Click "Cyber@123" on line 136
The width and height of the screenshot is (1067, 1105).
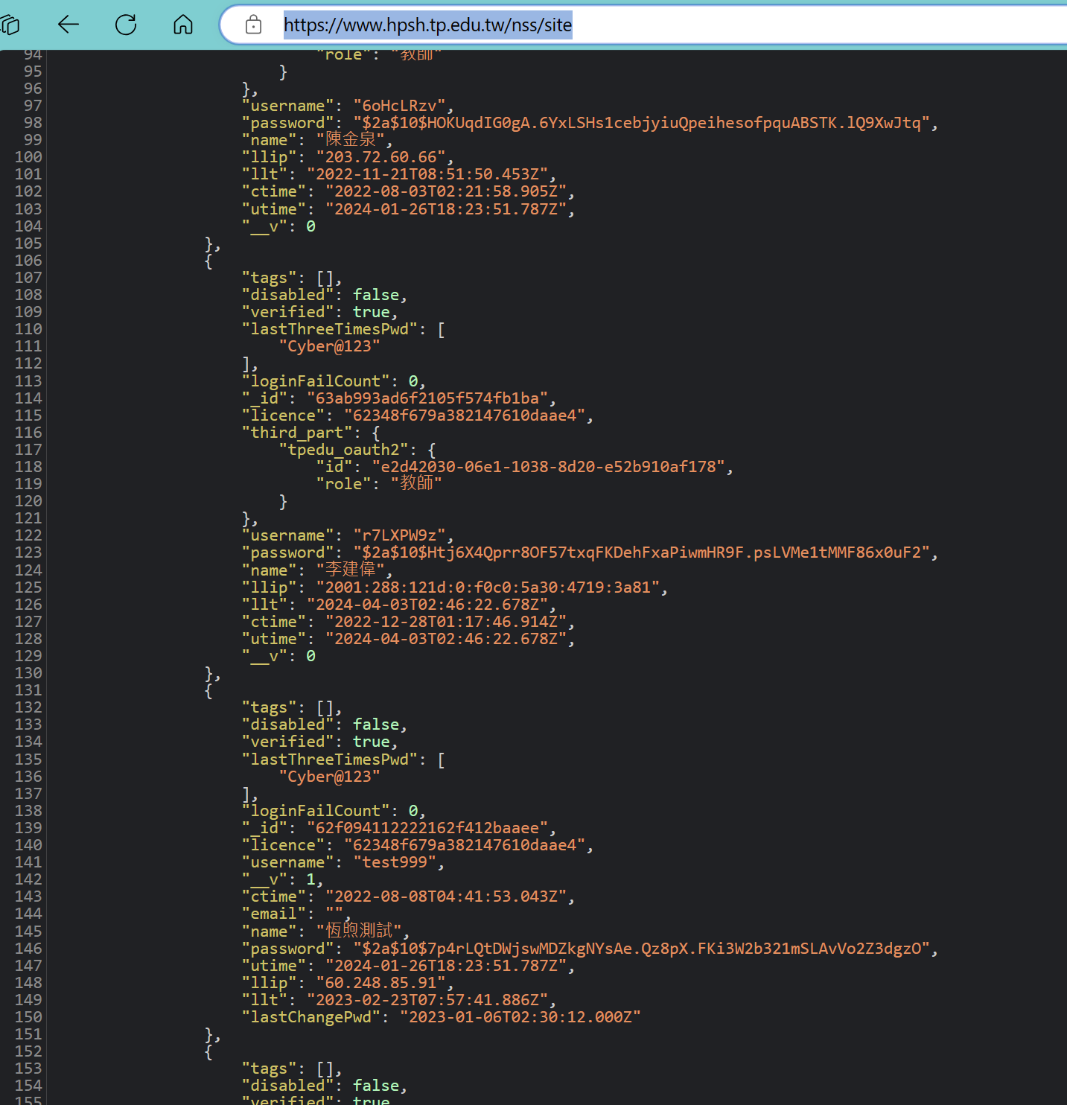(329, 777)
